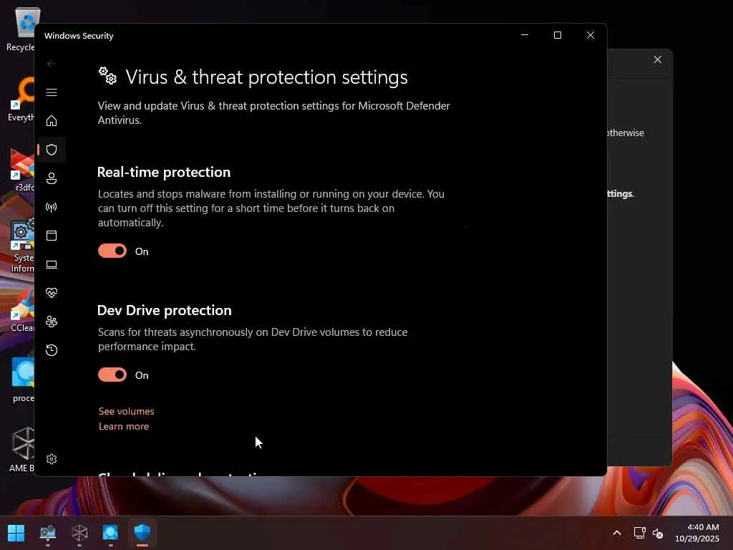
Task: Open the hamburger navigation menu
Action: tap(52, 92)
